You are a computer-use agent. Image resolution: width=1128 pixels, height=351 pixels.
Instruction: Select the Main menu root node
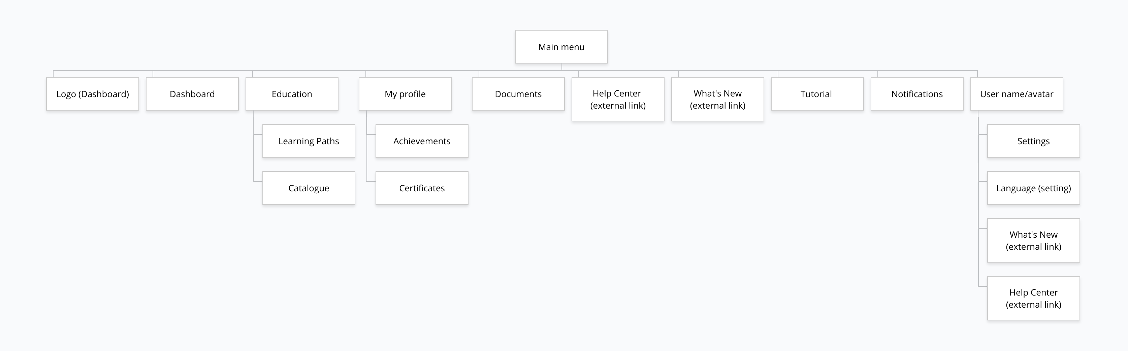pos(561,47)
